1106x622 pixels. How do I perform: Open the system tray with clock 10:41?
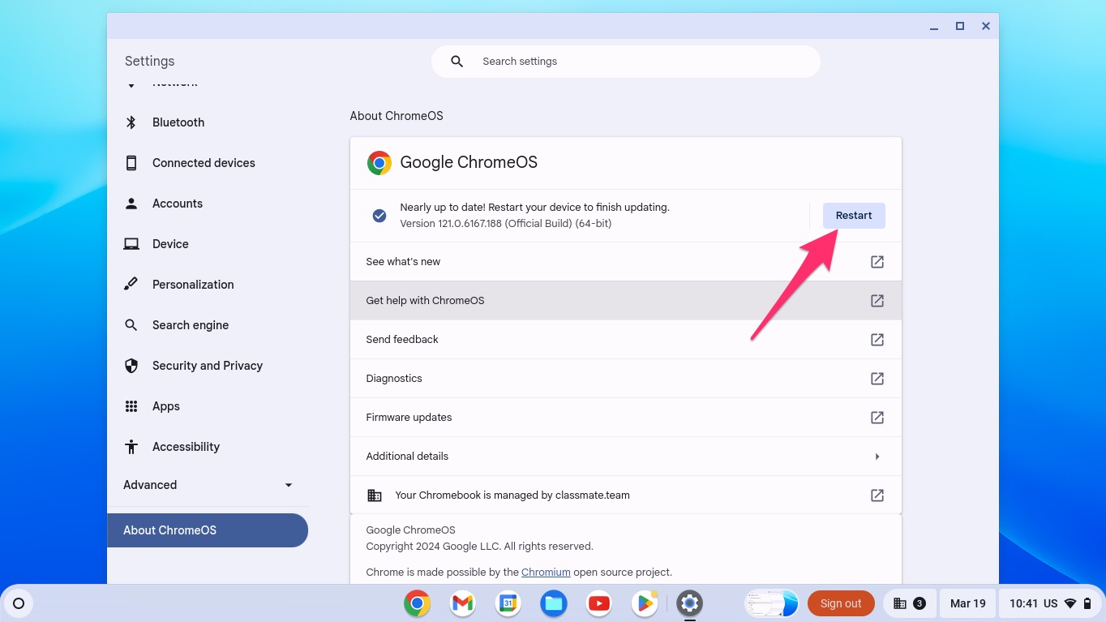pyautogui.click(x=1050, y=603)
